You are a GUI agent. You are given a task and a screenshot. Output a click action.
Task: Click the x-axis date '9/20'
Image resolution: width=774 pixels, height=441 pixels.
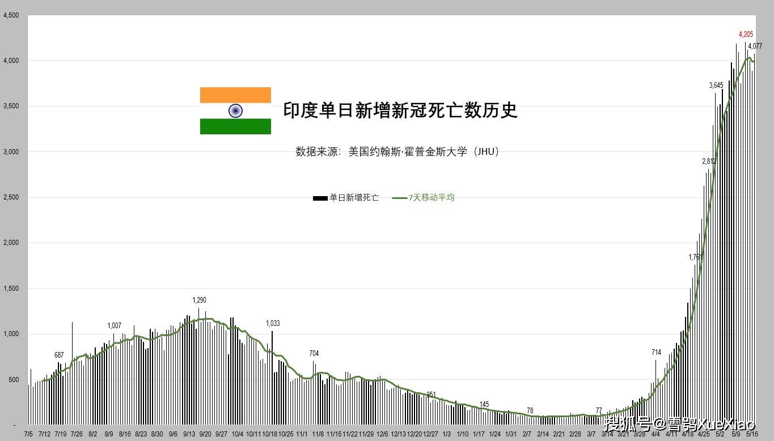[x=205, y=434]
